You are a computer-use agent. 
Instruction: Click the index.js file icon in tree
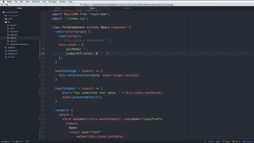click(x=8, y=38)
